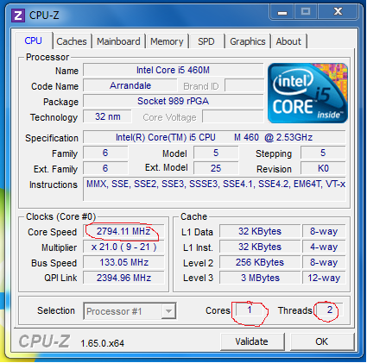The height and width of the screenshot is (363, 367).
Task: Click the L1 Inst. associativity '4-way'
Action: 324,247
